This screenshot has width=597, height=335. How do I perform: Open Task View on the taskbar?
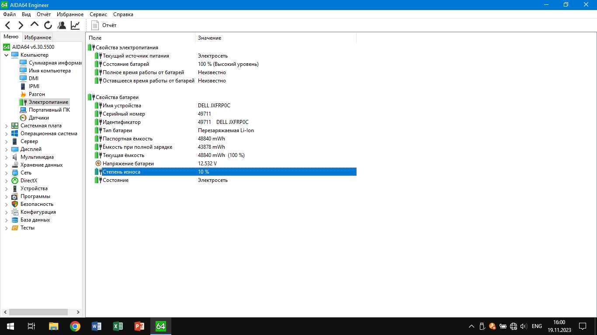point(31,326)
